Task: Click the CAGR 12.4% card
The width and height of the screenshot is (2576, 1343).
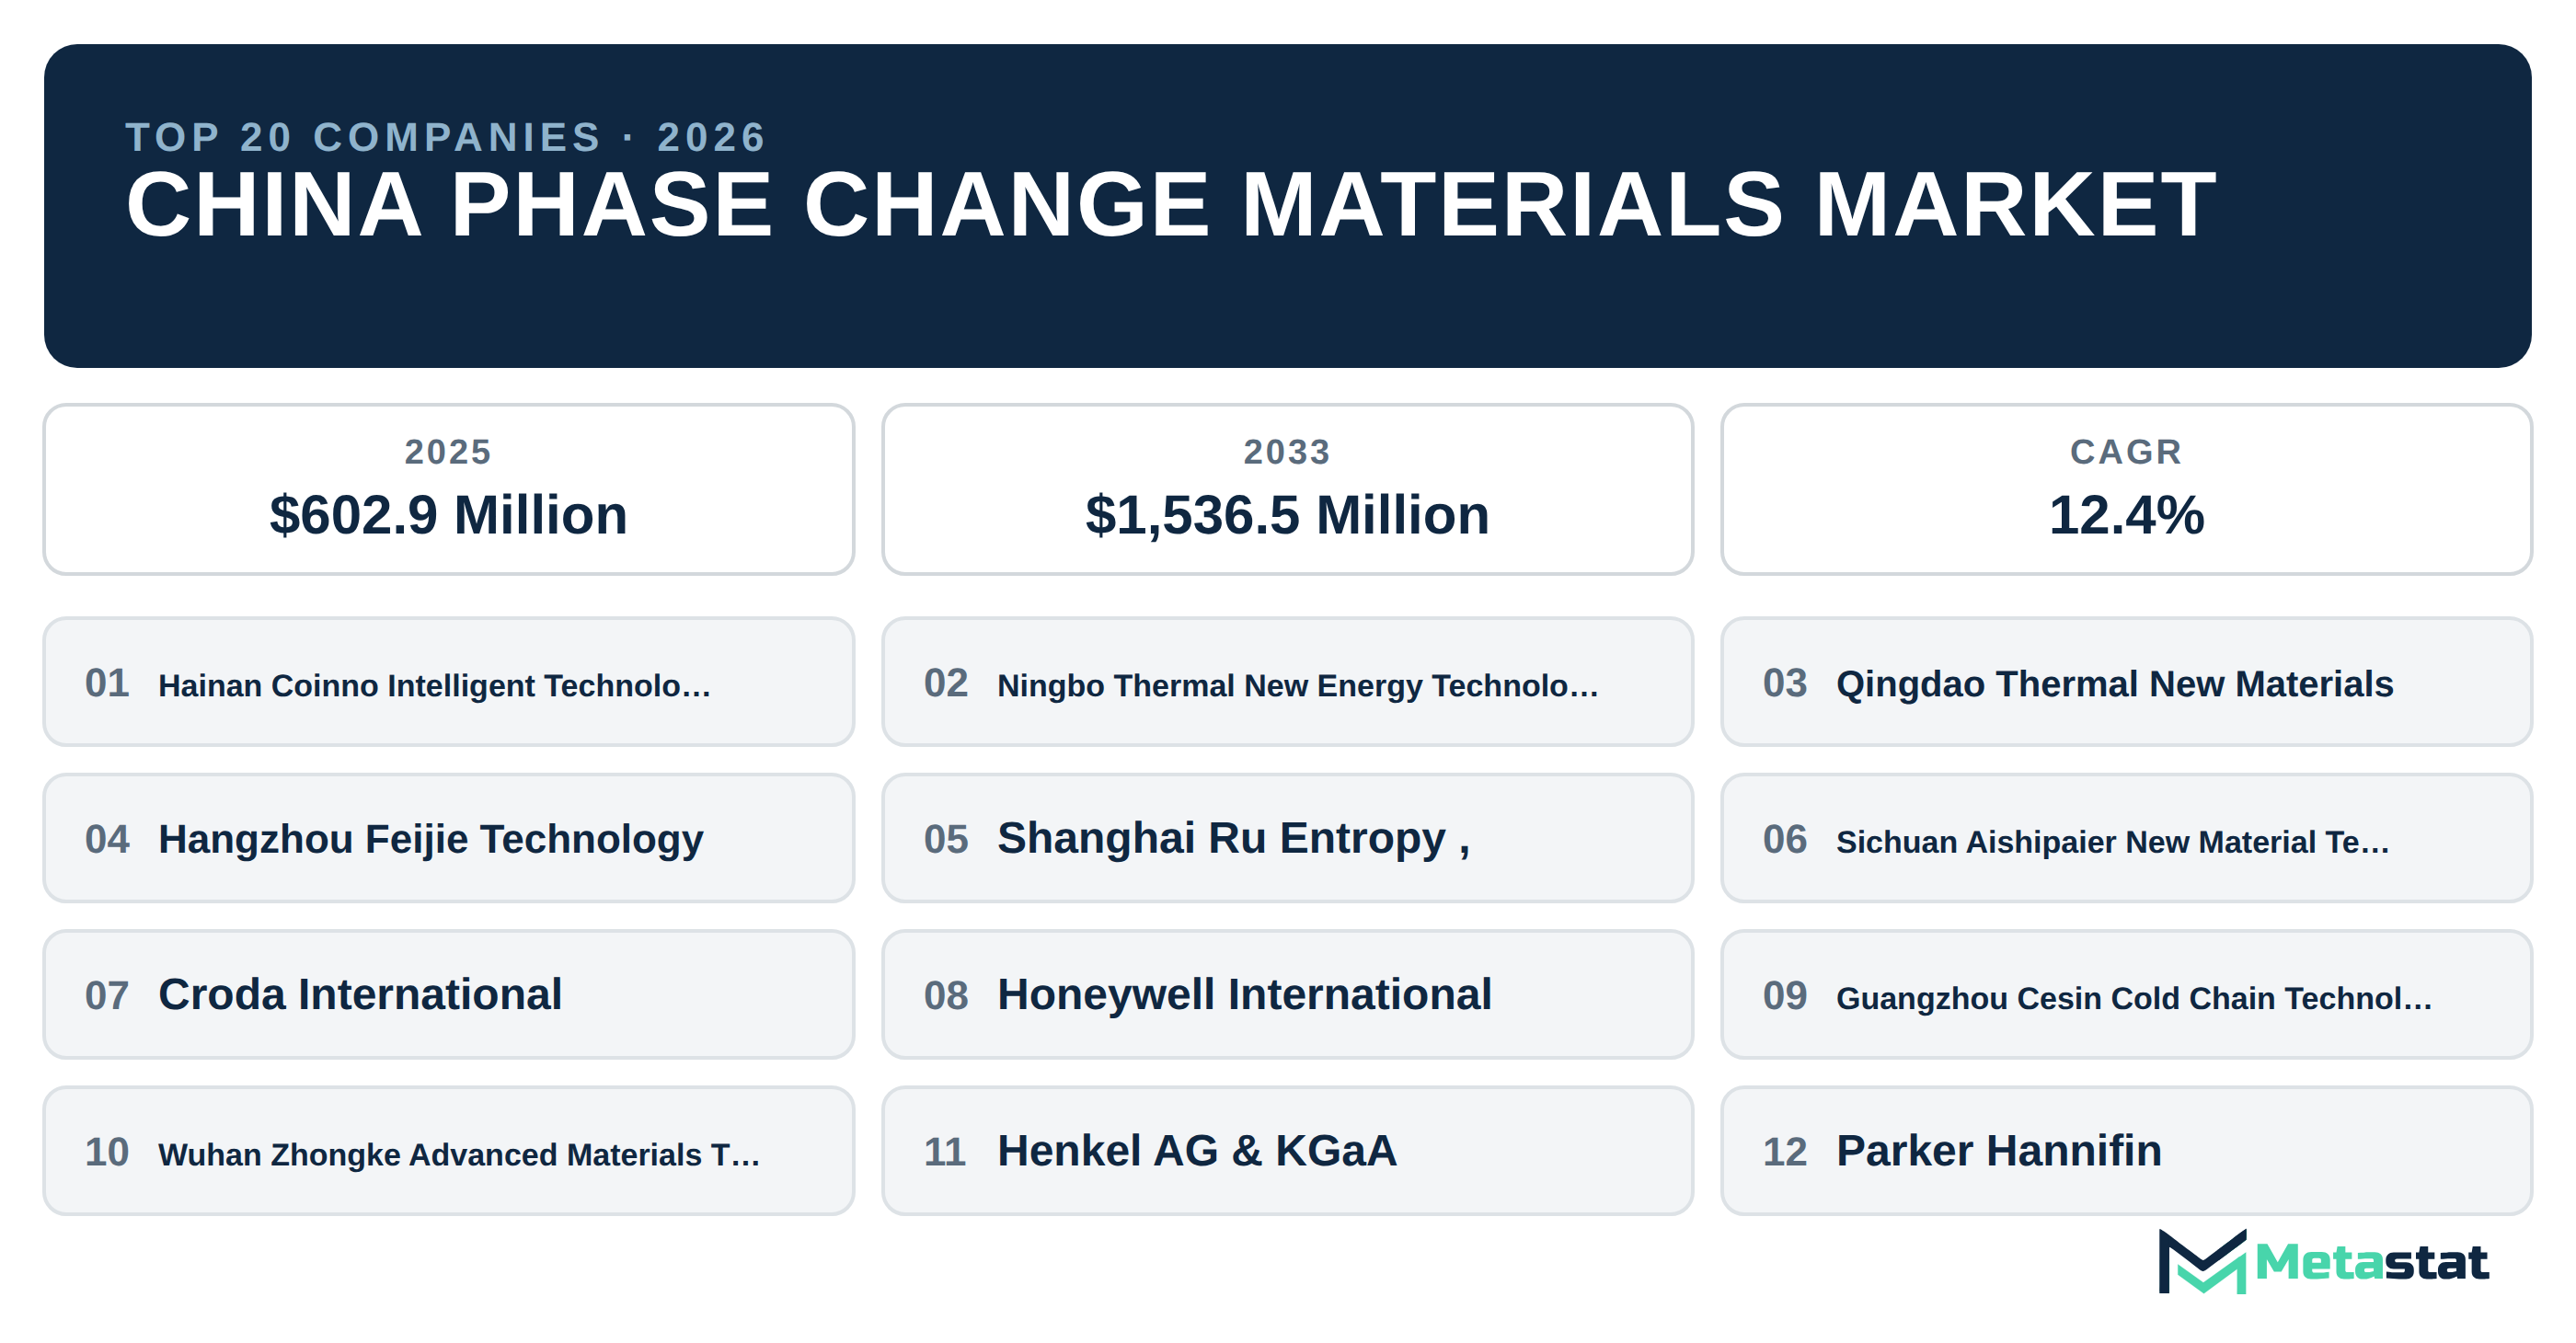Action: 2126,489
